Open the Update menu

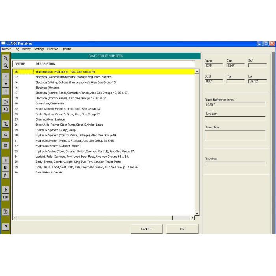click(x=66, y=49)
